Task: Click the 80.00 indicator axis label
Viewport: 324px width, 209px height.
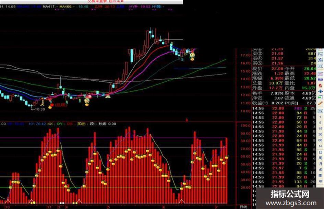Action: (245, 141)
